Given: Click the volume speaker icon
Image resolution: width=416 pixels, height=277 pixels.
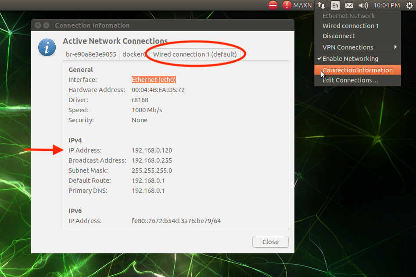Looking at the screenshot, I should (x=363, y=5).
